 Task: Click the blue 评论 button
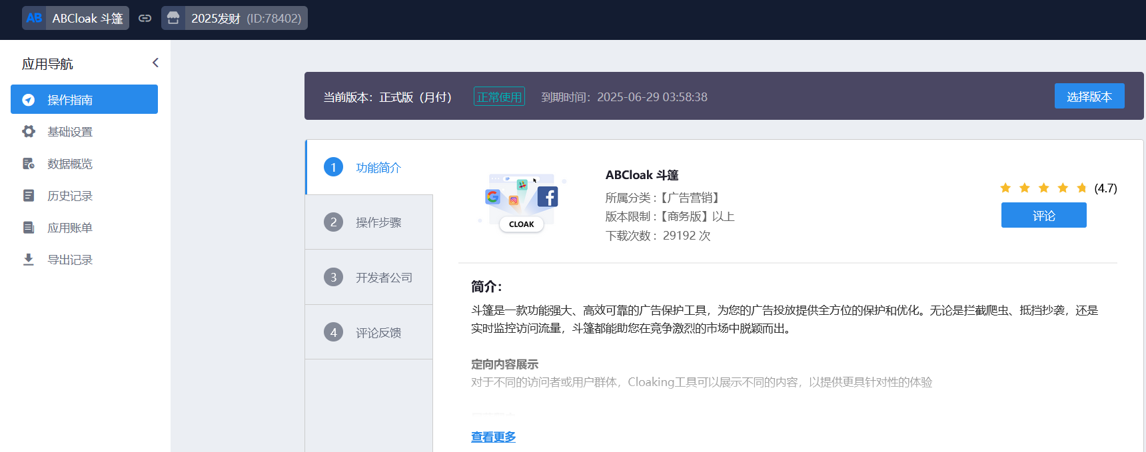(x=1043, y=215)
